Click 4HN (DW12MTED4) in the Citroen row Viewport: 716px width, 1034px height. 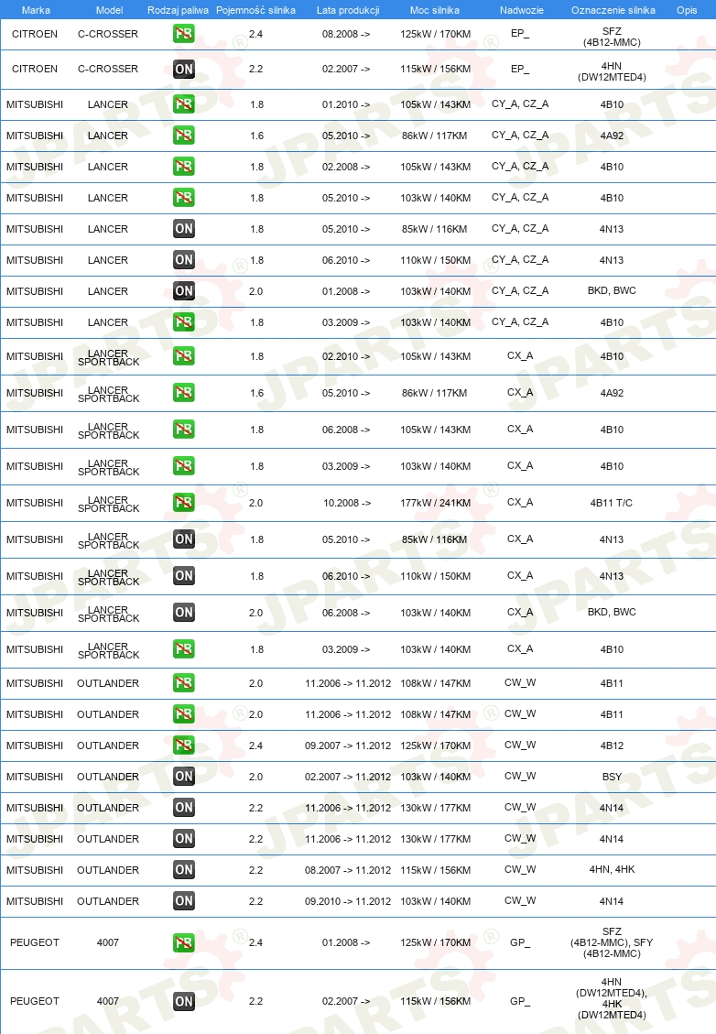(612, 71)
